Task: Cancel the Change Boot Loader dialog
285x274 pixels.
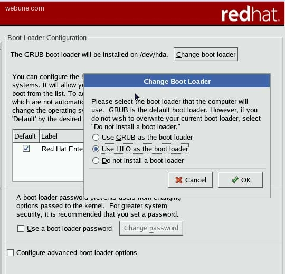Action: tap(190, 180)
